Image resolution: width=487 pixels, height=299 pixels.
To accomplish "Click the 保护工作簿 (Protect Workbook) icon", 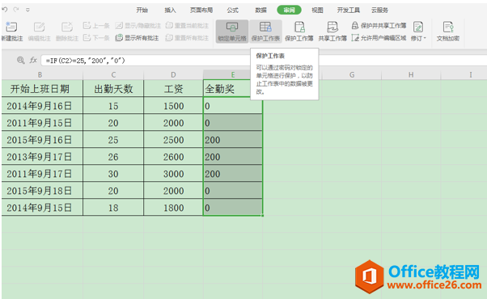I will [299, 27].
